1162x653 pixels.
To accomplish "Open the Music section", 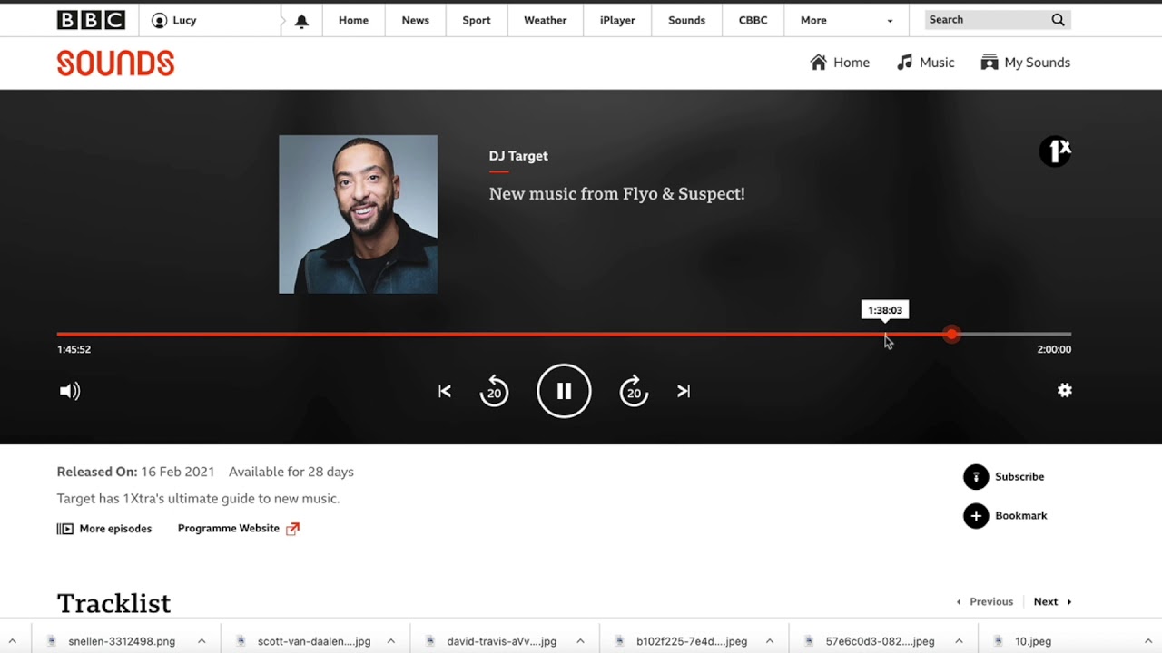I will point(925,63).
